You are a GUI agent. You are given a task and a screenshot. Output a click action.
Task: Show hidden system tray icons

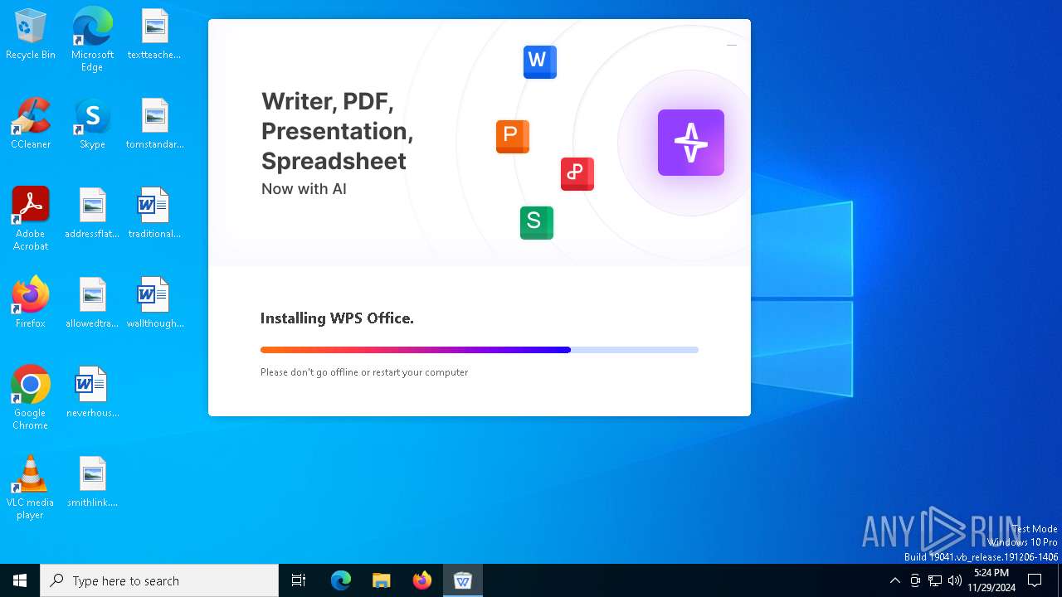pos(894,580)
